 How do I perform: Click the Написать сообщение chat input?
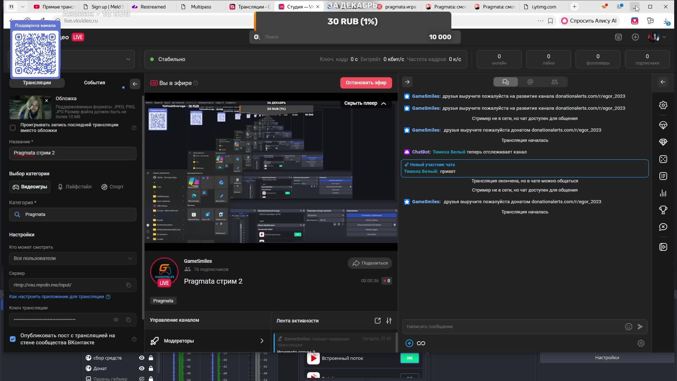(x=511, y=327)
